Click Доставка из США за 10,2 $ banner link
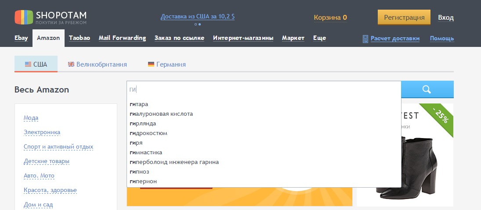The height and width of the screenshot is (210, 481). tap(198, 17)
